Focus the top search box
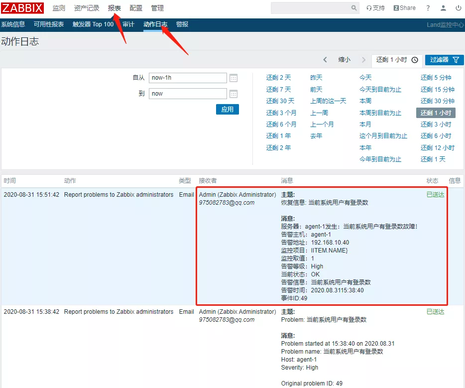Image resolution: width=465 pixels, height=388 pixels. click(311, 8)
